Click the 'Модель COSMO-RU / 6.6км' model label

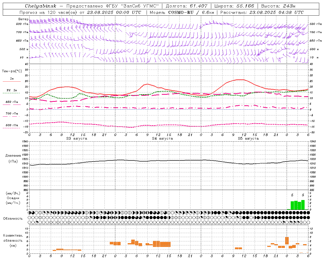point(182,12)
